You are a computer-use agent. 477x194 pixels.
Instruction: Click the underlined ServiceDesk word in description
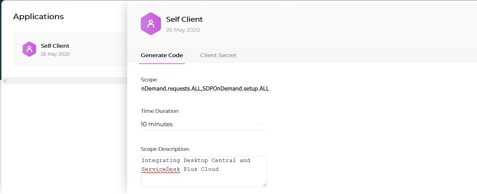161,169
